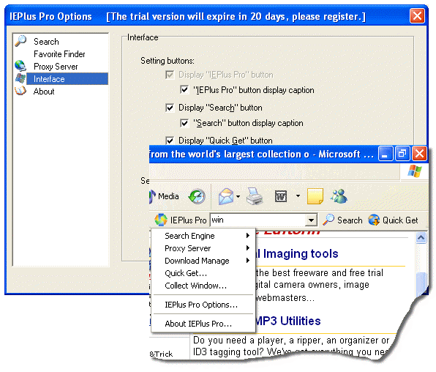Click the IEPlus Pro toolbar logo icon
Viewport: 436px width, 372px height.
(161, 220)
